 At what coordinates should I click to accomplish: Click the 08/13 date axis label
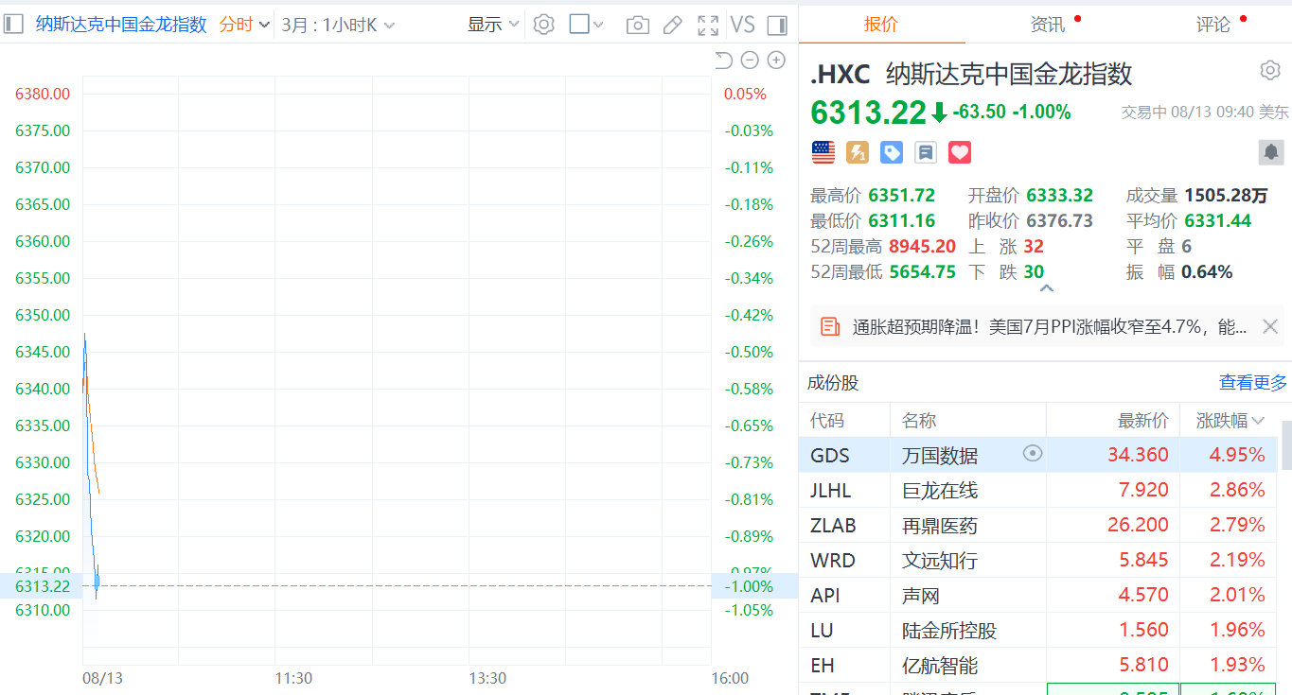click(x=103, y=678)
